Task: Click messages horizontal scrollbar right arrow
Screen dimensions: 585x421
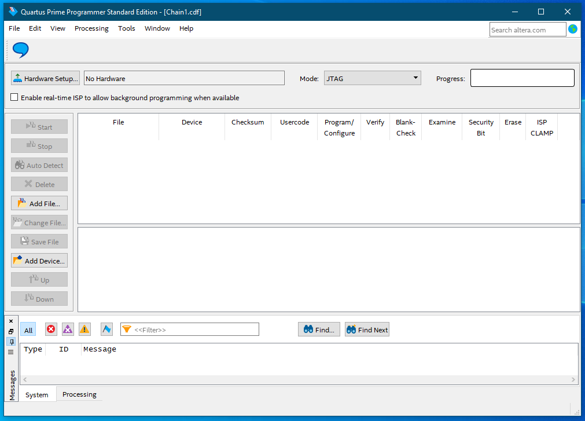Action: pos(573,379)
